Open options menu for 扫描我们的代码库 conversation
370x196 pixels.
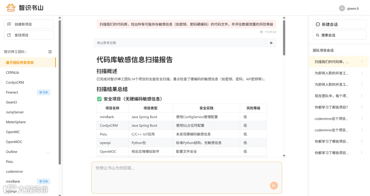[362, 62]
